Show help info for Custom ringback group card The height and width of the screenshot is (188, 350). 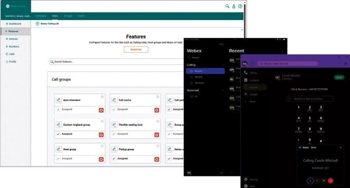102,122
